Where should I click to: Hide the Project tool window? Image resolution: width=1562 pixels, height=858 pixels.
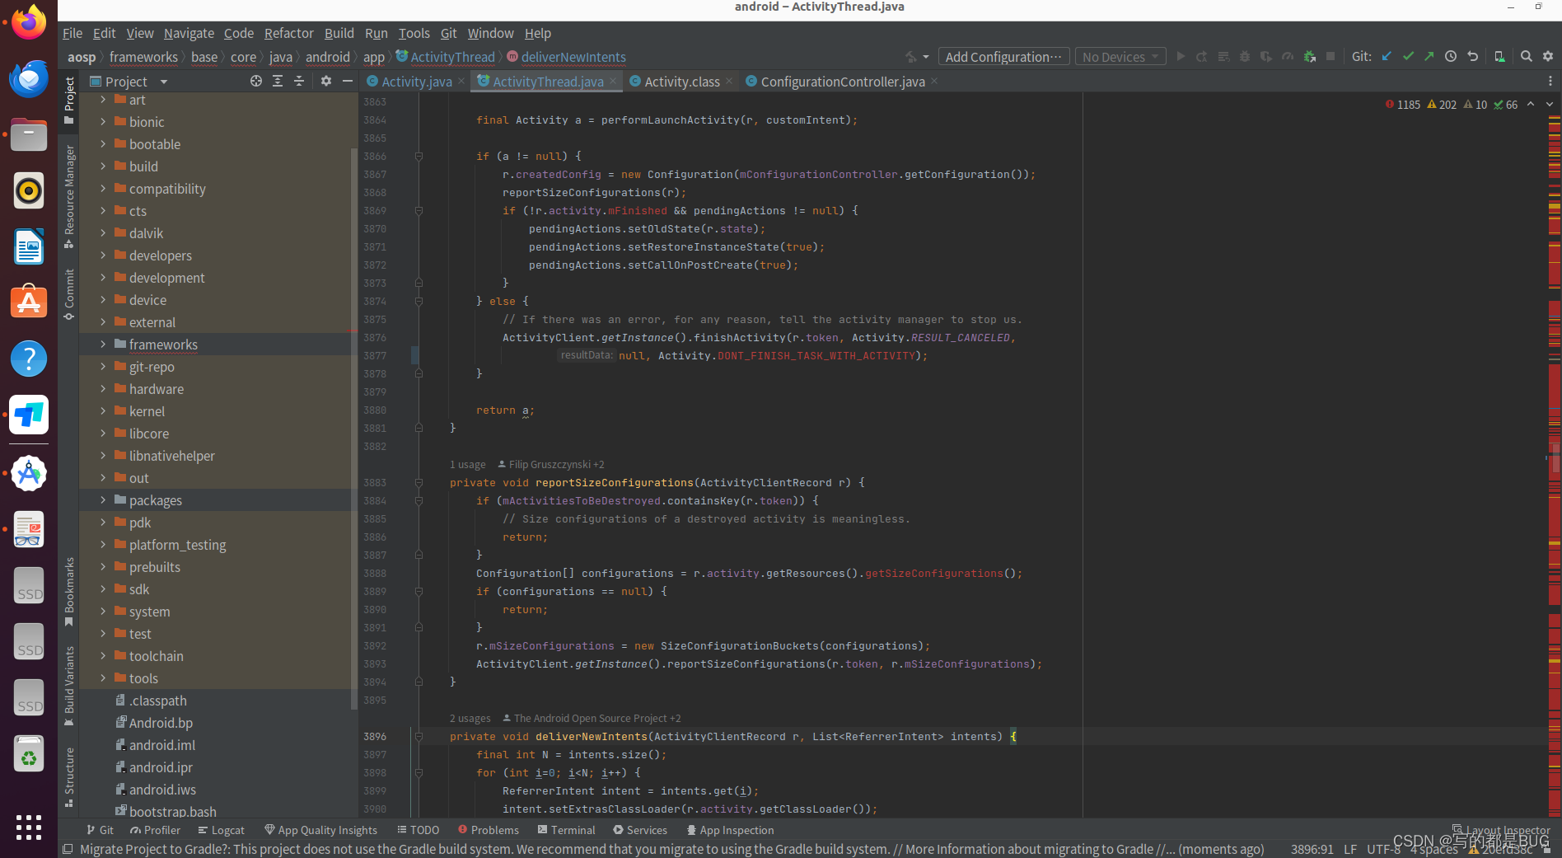pos(348,81)
